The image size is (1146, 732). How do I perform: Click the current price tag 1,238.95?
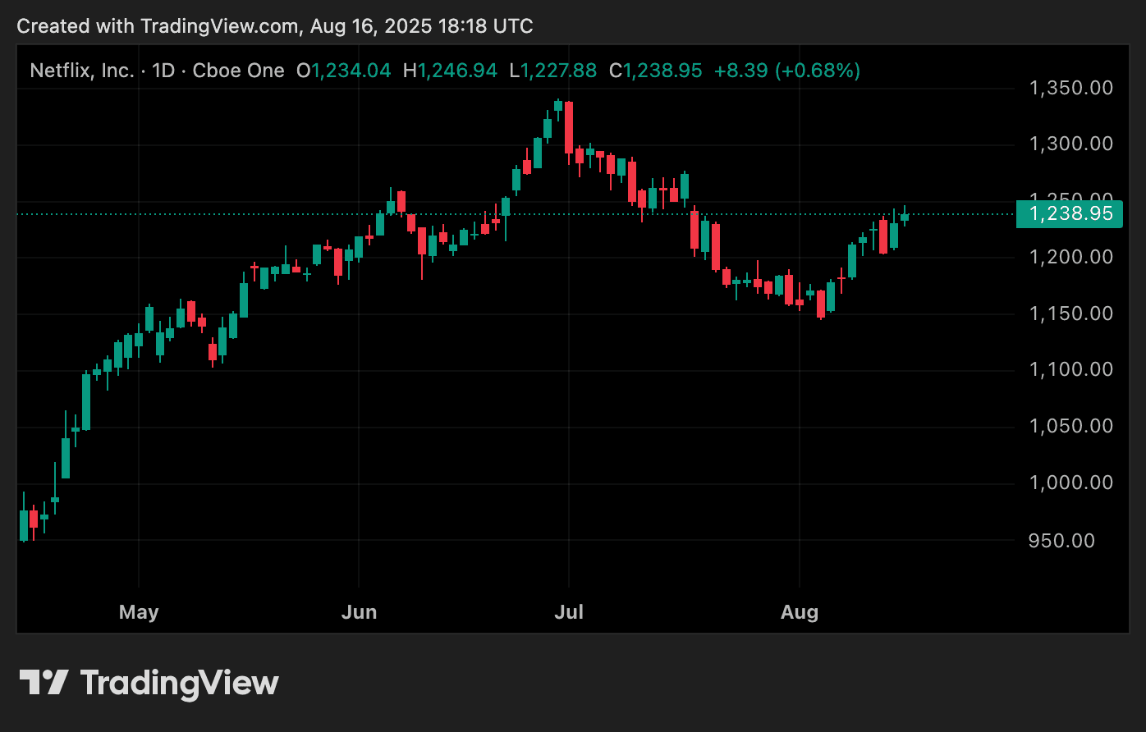pos(1069,214)
